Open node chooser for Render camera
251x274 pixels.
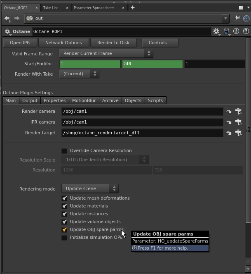(x=238, y=111)
